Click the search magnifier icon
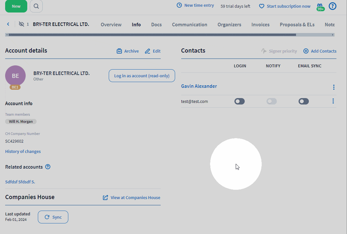The width and height of the screenshot is (347, 234). 36,6
